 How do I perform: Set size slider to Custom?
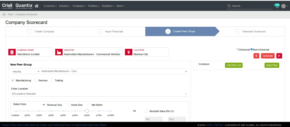16,111
